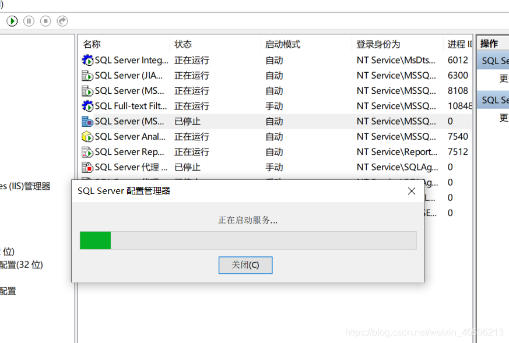Click the 操作 panel header
509x343 pixels.
click(493, 44)
